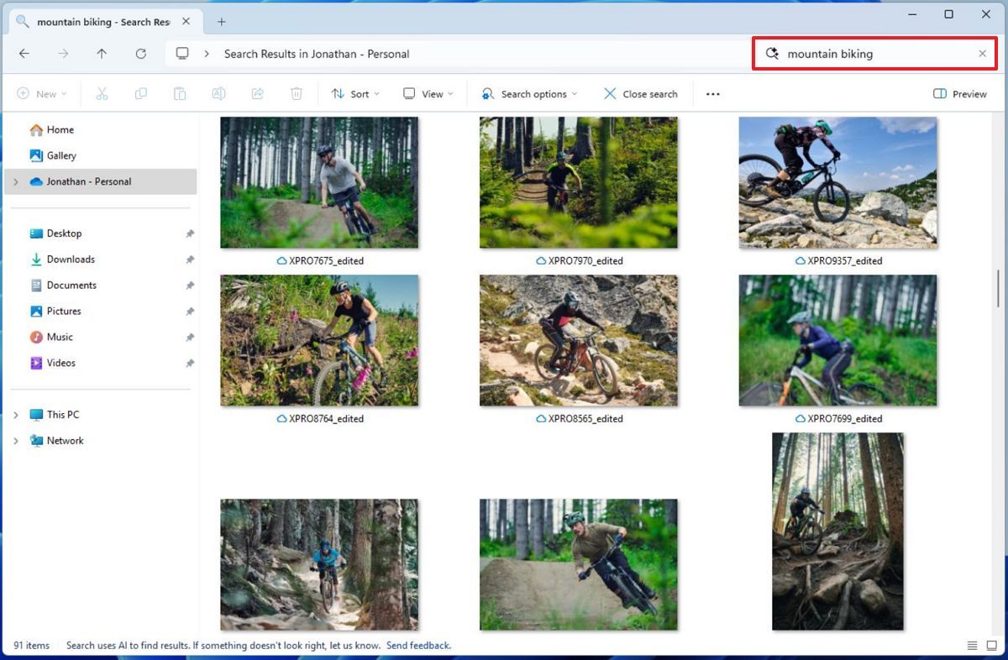The width and height of the screenshot is (1008, 660).
Task: Refresh the search results
Action: 139,53
